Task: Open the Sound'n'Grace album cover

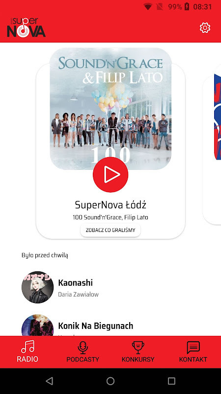Action: coord(110,108)
